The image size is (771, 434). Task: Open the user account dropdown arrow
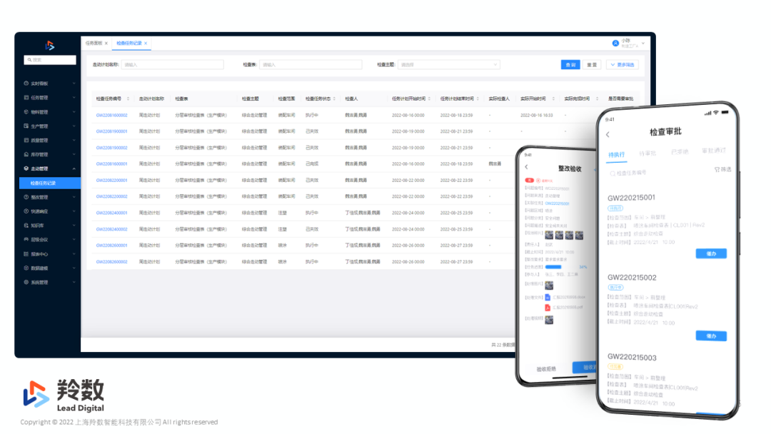642,44
